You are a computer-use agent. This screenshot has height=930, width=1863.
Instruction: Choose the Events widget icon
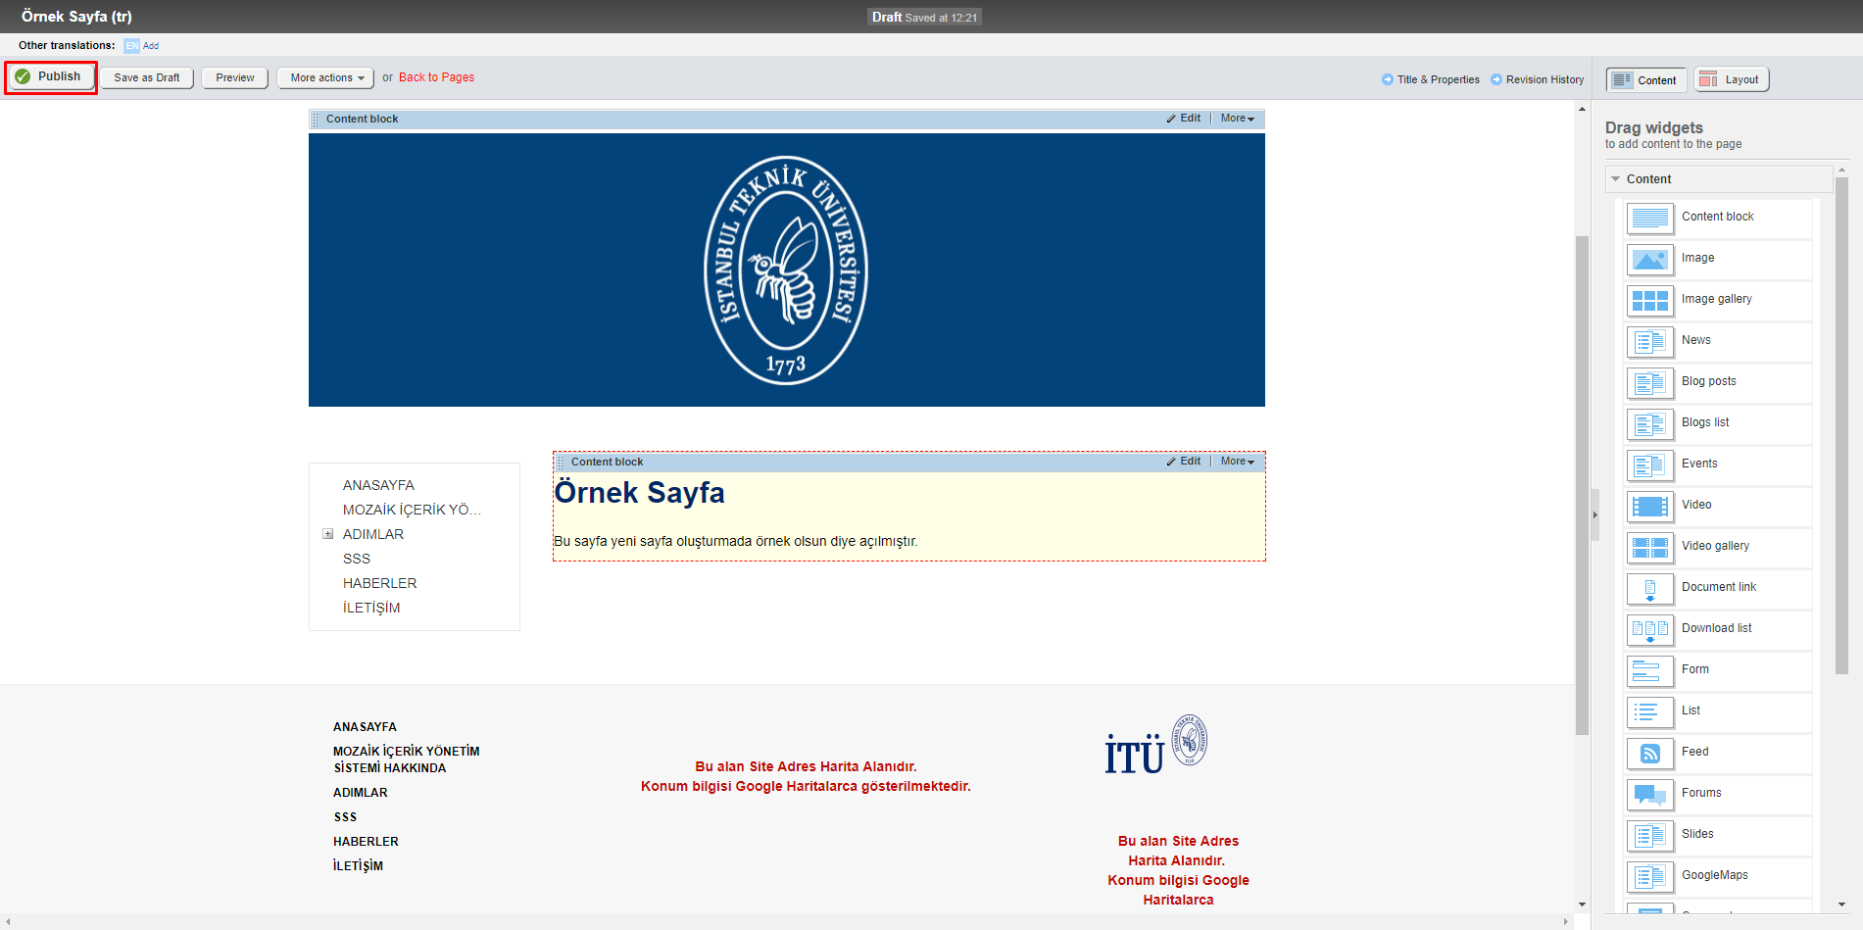(1650, 465)
